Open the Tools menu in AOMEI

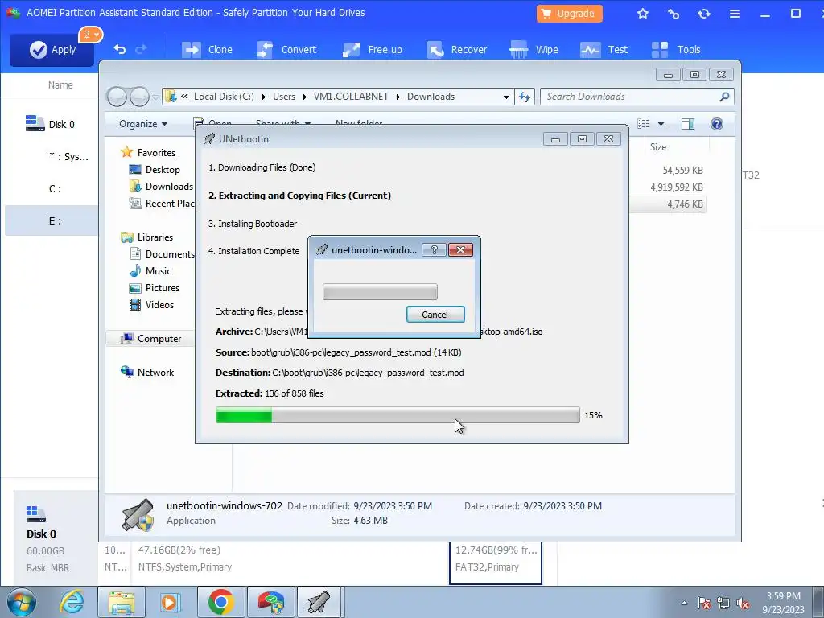(676, 49)
